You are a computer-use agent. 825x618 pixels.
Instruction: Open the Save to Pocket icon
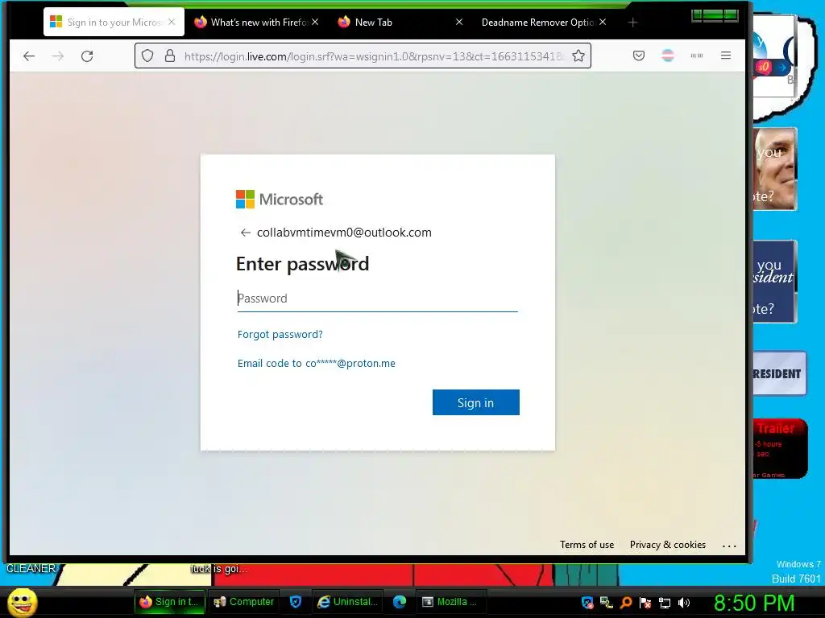pyautogui.click(x=639, y=56)
